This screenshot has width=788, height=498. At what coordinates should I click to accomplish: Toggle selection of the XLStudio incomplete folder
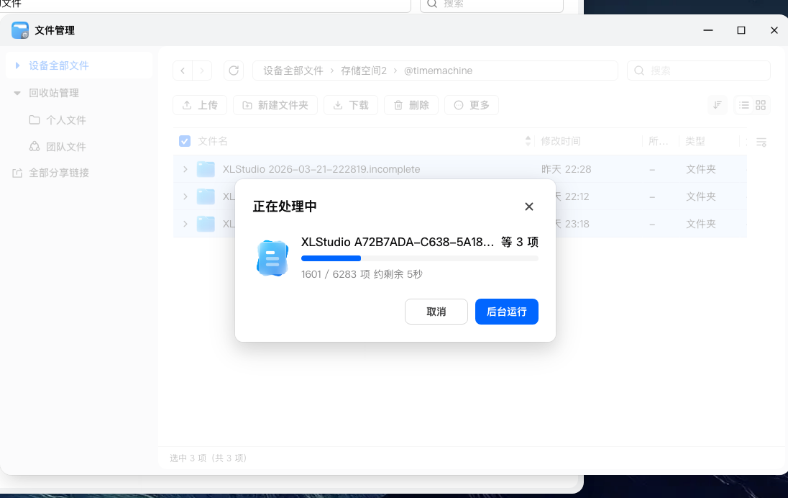click(205, 169)
